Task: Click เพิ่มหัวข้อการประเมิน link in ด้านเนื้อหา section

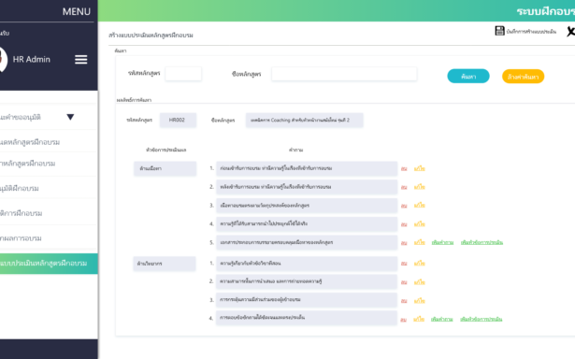Action: (x=482, y=242)
